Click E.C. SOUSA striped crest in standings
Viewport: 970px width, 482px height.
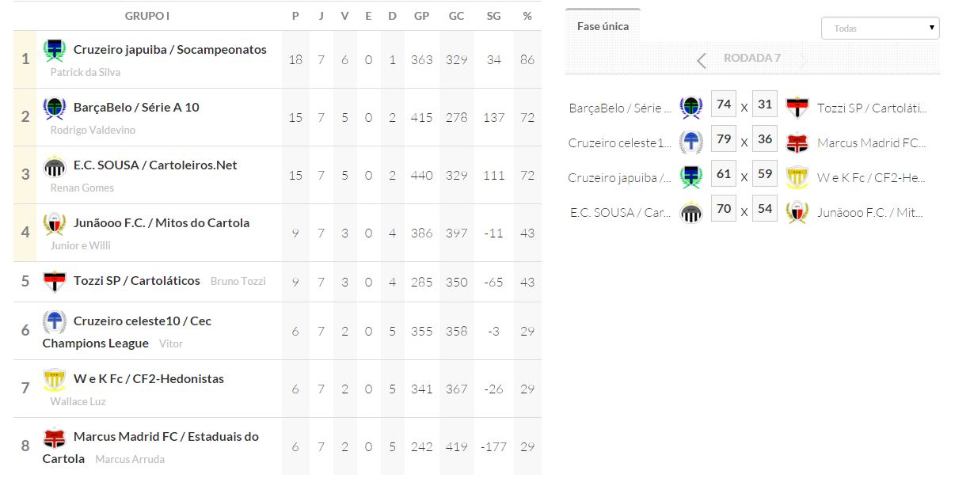tap(55, 165)
